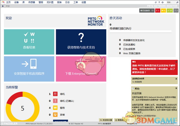Open the 下载 Enterprise Console tile

click(81, 69)
